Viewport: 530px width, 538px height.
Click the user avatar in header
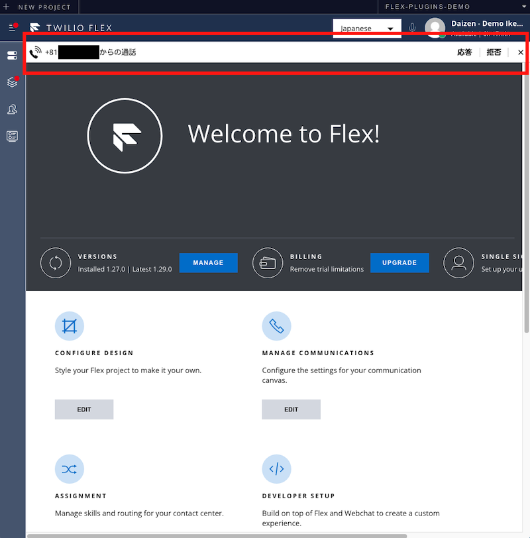[x=435, y=27]
